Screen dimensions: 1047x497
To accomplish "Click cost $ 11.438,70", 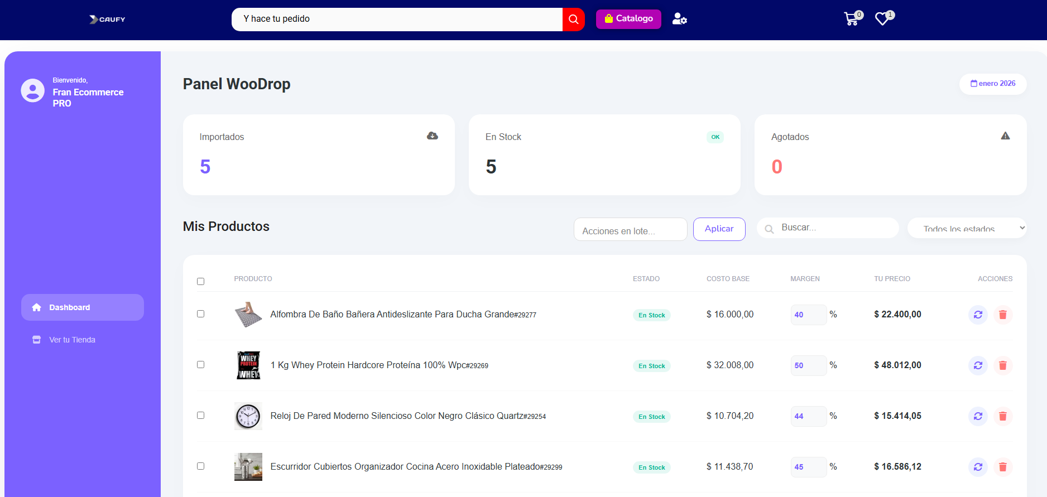I will pyautogui.click(x=730, y=467).
